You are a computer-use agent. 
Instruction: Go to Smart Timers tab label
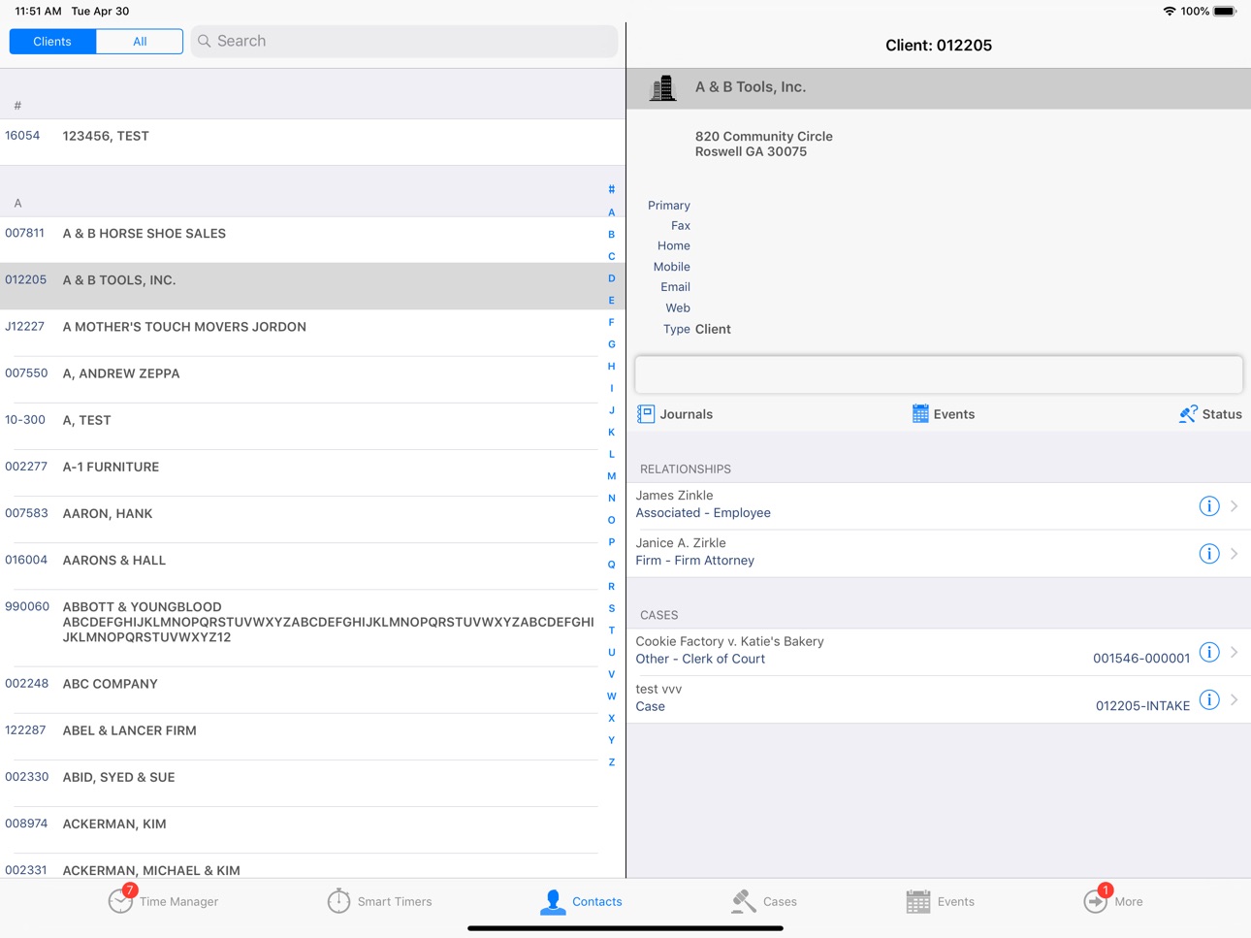point(395,902)
